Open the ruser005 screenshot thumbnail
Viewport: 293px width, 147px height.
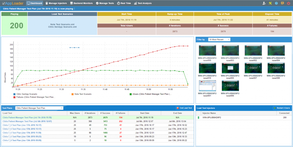230,68
